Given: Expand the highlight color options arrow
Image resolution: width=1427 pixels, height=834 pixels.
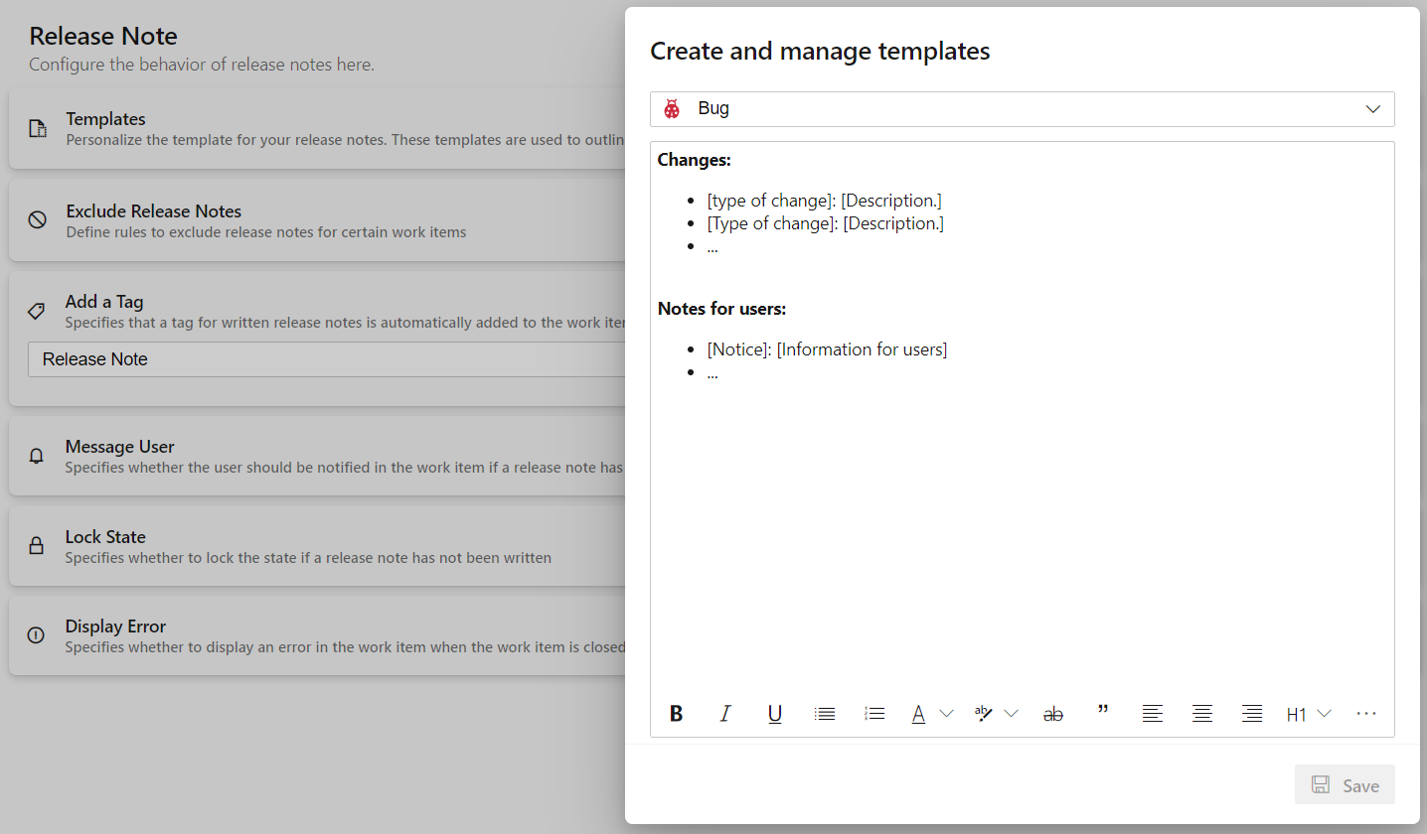Looking at the screenshot, I should (x=1012, y=714).
